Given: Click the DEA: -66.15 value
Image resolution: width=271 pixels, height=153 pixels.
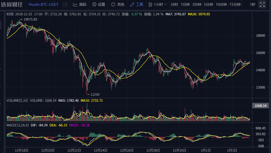Looking at the screenshot, I should [x=58, y=125].
